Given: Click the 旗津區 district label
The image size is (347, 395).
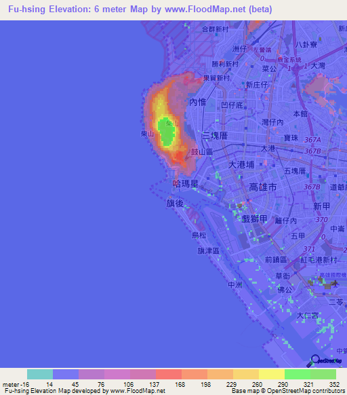Looking at the screenshot, I should [208, 250].
